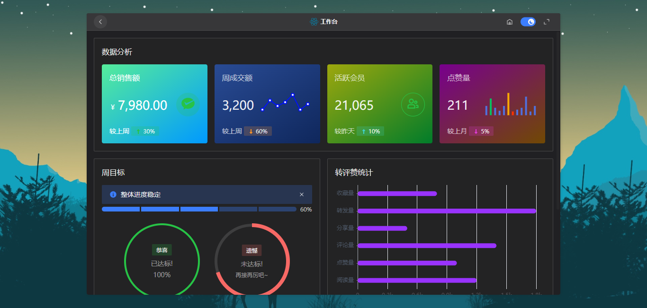Click the React logo beside 工作台
Image resolution: width=647 pixels, height=308 pixels.
pyautogui.click(x=314, y=22)
